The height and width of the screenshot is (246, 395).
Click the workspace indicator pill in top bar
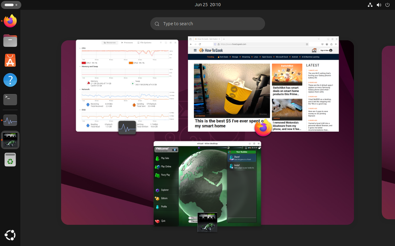[x=11, y=5]
